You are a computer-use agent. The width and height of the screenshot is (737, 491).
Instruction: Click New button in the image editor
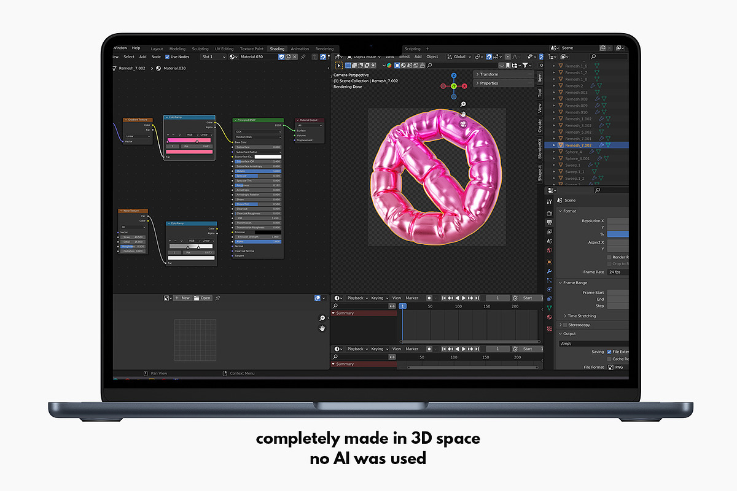(183, 298)
